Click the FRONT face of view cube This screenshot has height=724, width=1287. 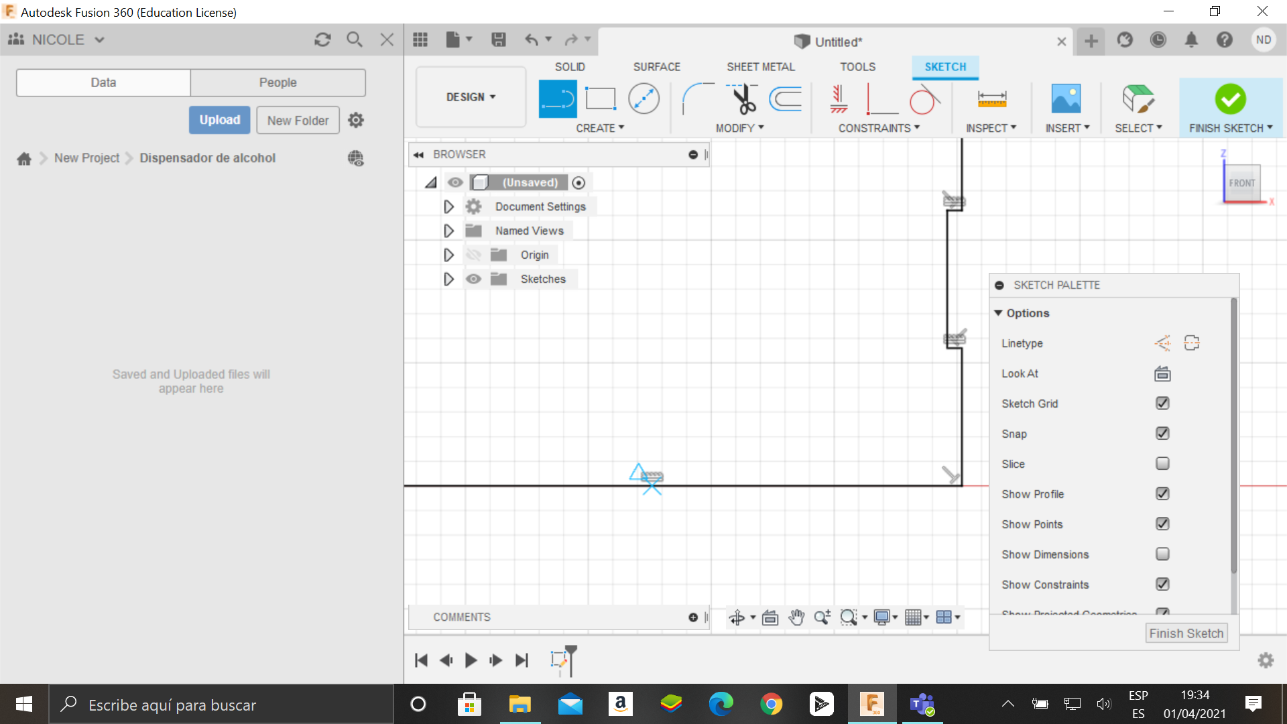click(1241, 183)
